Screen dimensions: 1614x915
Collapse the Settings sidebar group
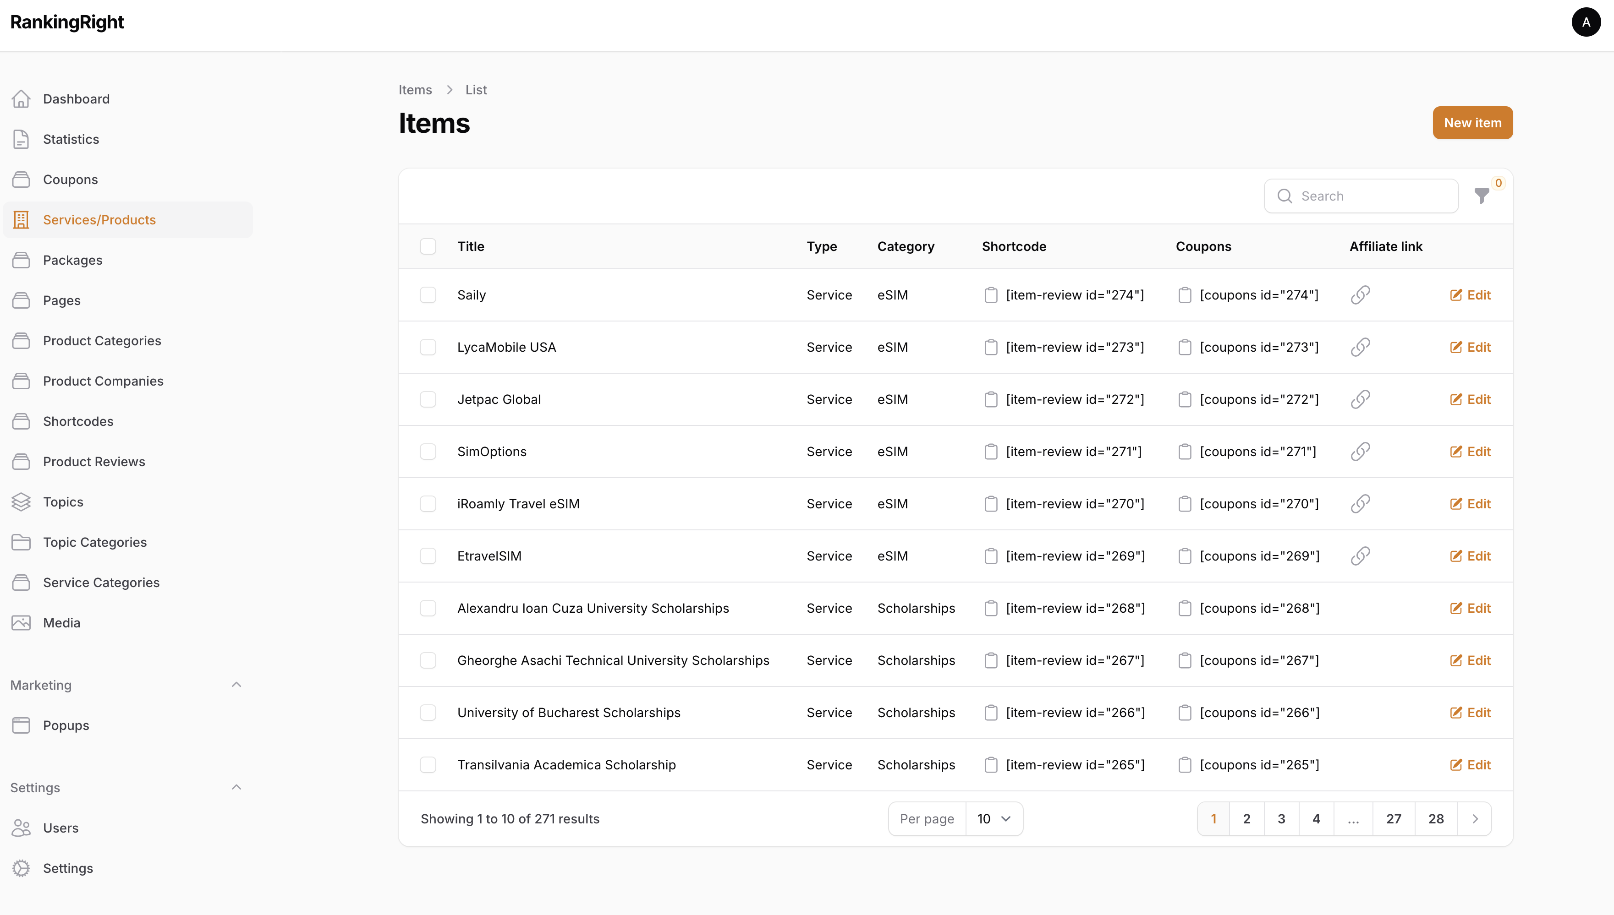236,787
